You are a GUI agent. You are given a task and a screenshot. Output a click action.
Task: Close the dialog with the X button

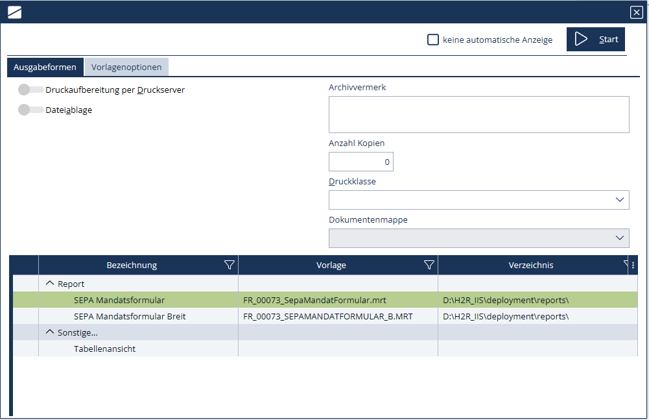tap(636, 12)
